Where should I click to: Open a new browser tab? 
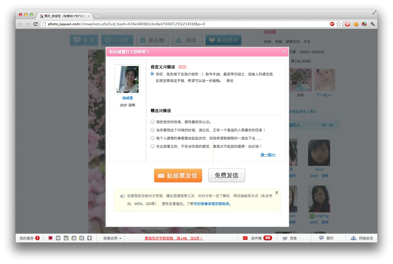[97, 16]
